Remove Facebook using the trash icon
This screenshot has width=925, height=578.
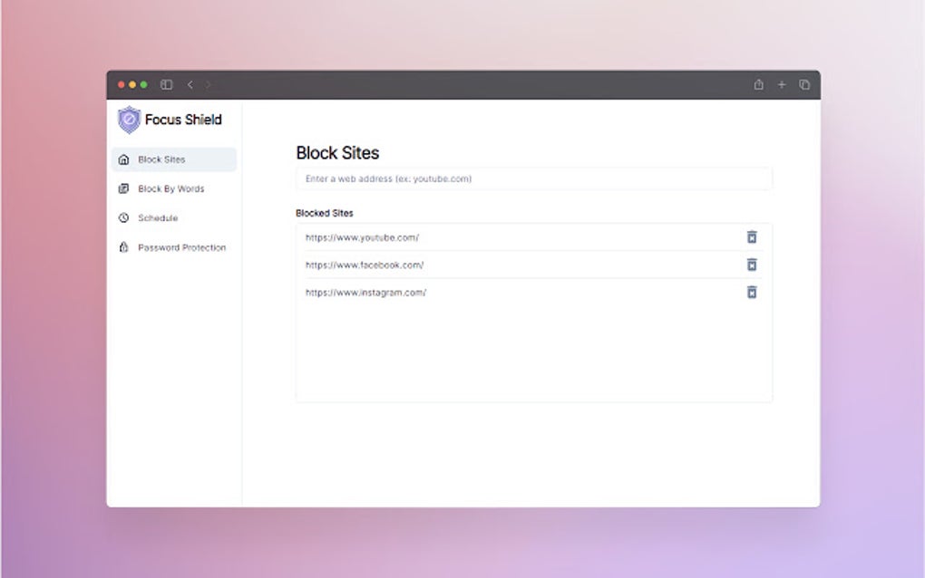point(751,265)
